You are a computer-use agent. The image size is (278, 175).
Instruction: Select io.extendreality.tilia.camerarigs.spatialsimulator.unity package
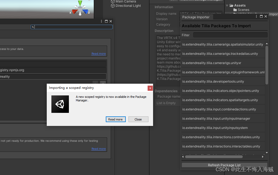coord(223,44)
